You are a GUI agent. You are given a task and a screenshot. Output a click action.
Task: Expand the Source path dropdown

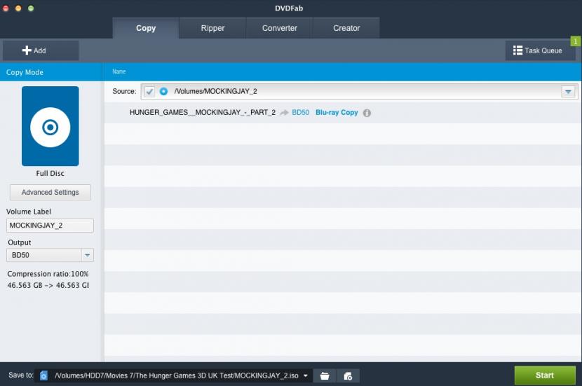pyautogui.click(x=568, y=92)
